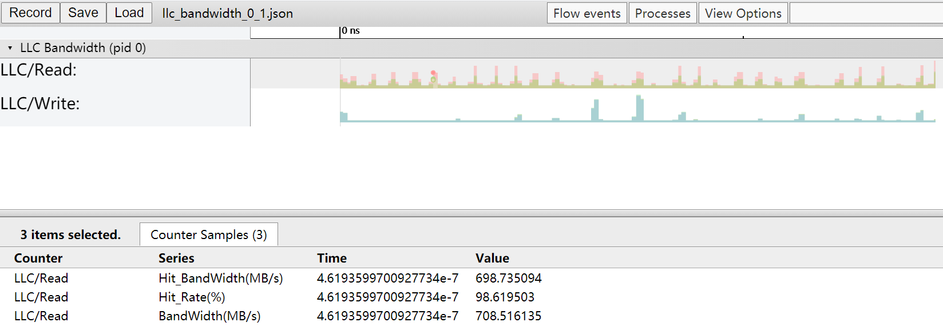This screenshot has width=943, height=334.
Task: Open the Flow events menu
Action: (x=587, y=13)
